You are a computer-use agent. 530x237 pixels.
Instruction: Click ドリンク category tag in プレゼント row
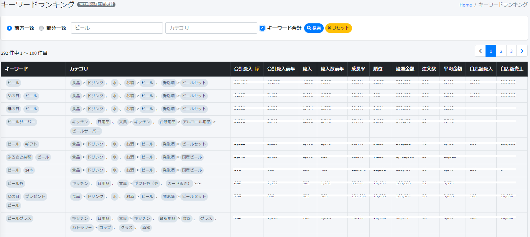95,196
